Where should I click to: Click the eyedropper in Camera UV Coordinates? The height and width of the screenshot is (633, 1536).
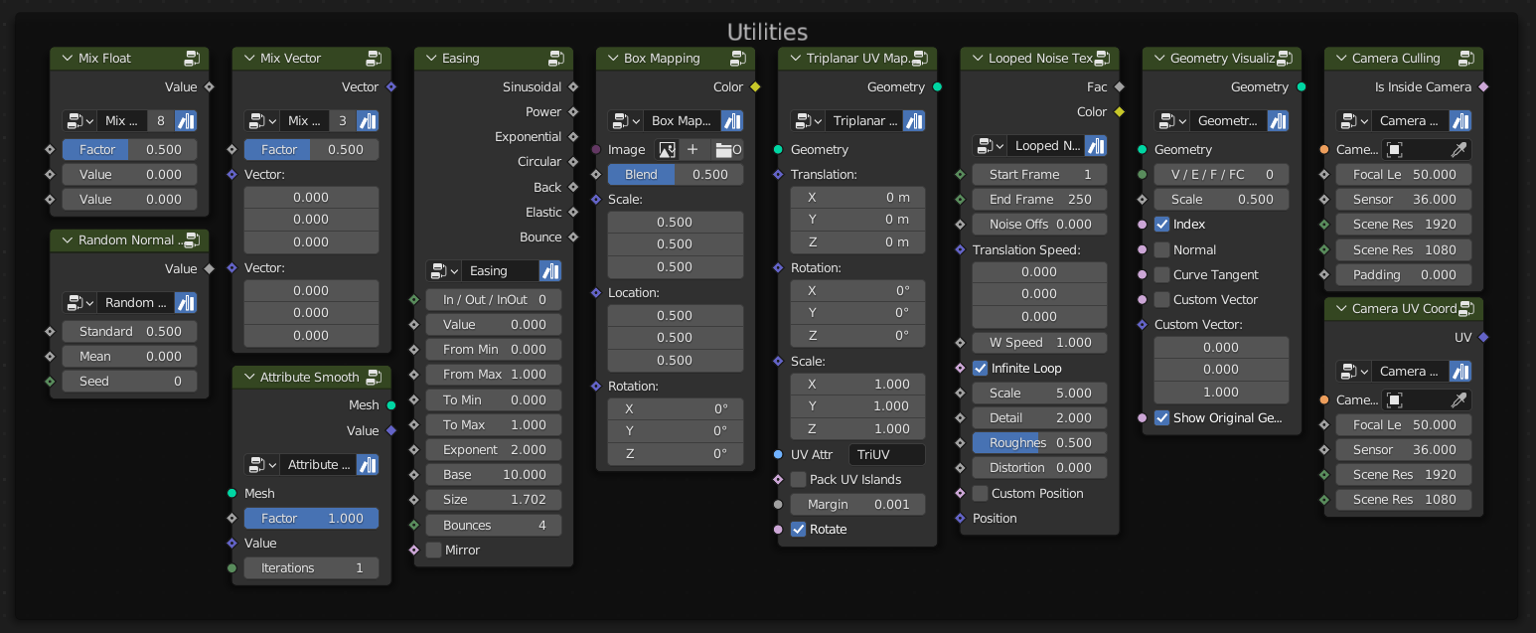coord(1458,399)
